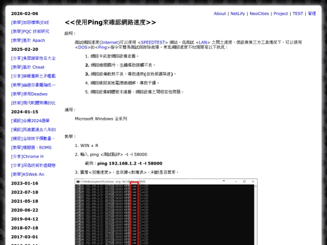The height and width of the screenshot is (245, 327).
Task: Click the cmd ping output screenshot
Action: [166, 212]
